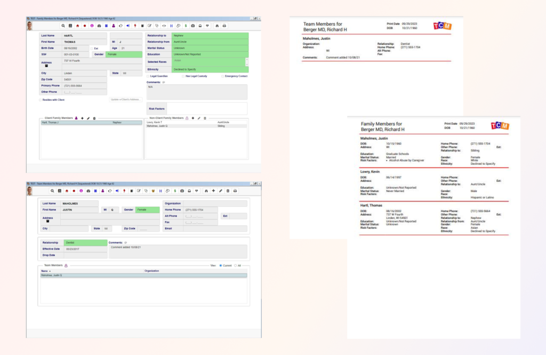This screenshot has height=355, width=546.
Task: Click the lock icon next to Team Members
Action: (66, 265)
